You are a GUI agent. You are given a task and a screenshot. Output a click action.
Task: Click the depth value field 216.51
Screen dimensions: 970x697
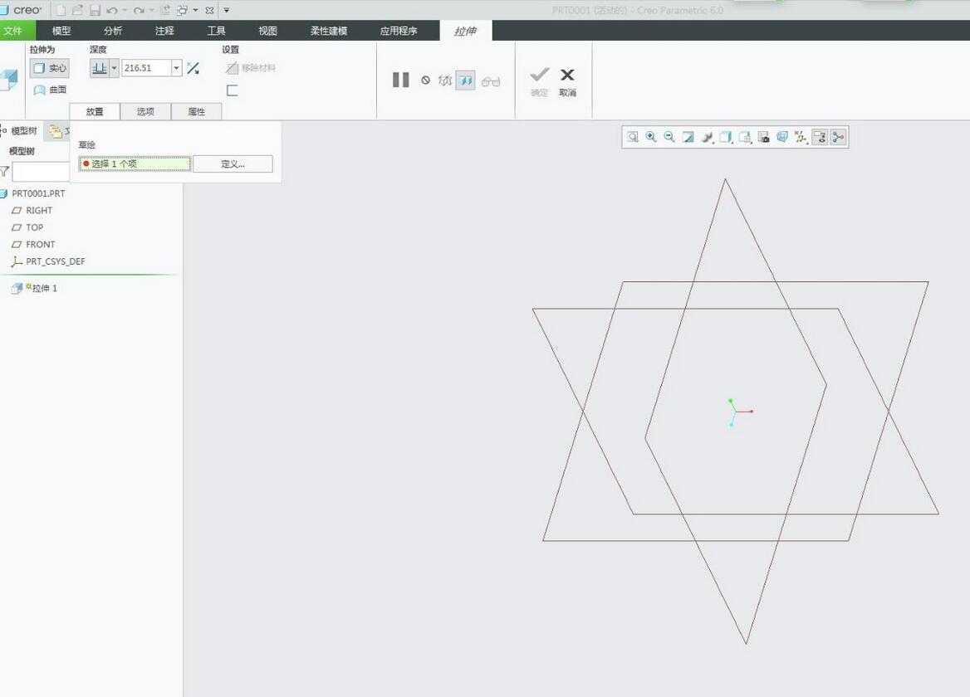pyautogui.click(x=146, y=68)
